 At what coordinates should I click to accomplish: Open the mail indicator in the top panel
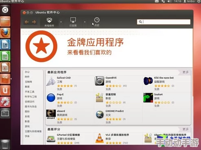coord(157,1)
